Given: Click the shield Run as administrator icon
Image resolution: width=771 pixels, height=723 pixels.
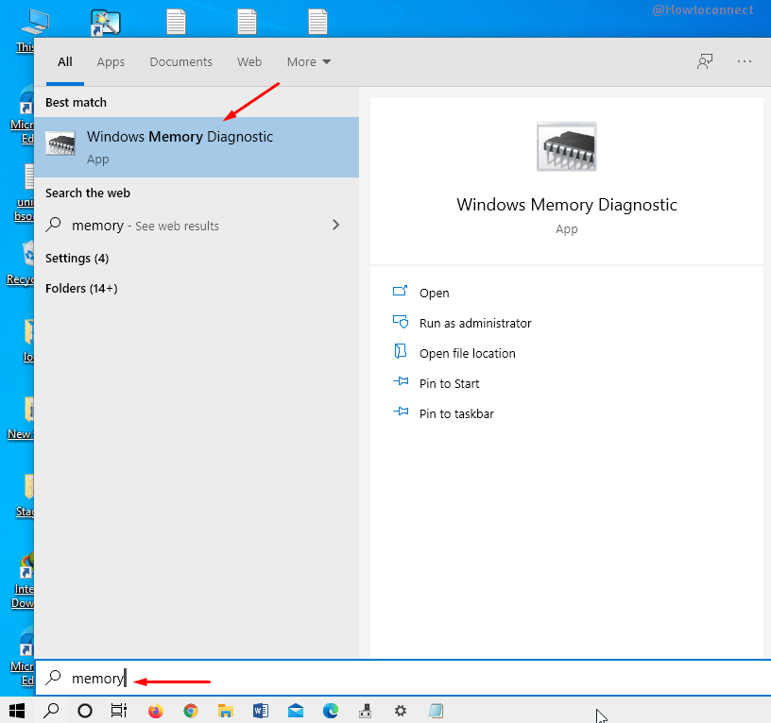Looking at the screenshot, I should click(x=401, y=322).
